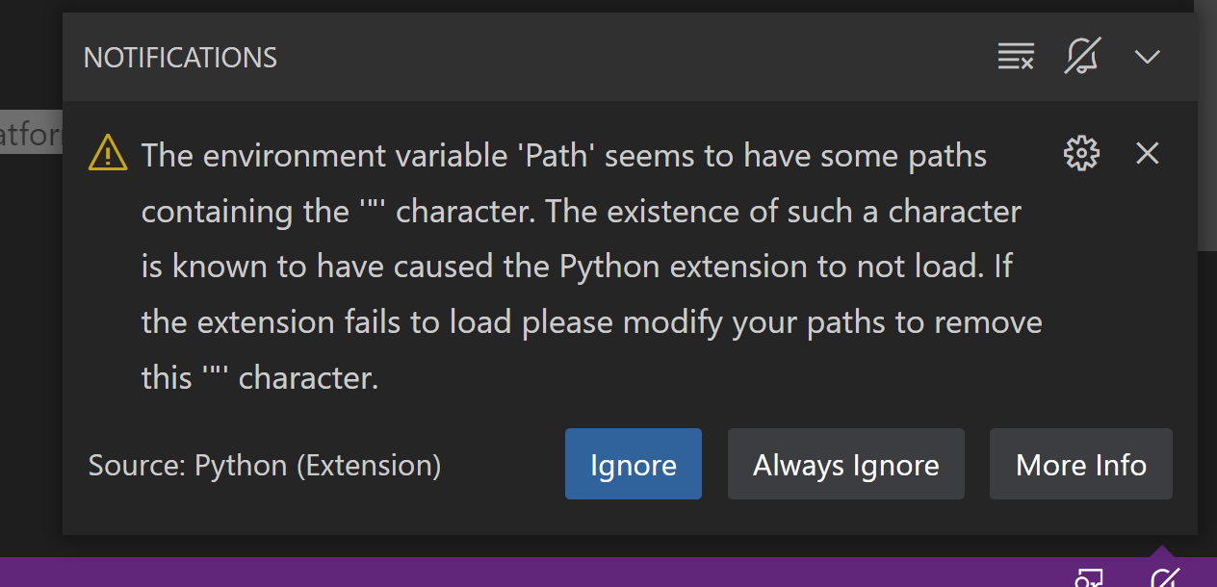The height and width of the screenshot is (587, 1217).
Task: Click empty space in the notifications header bar
Action: (x=626, y=58)
